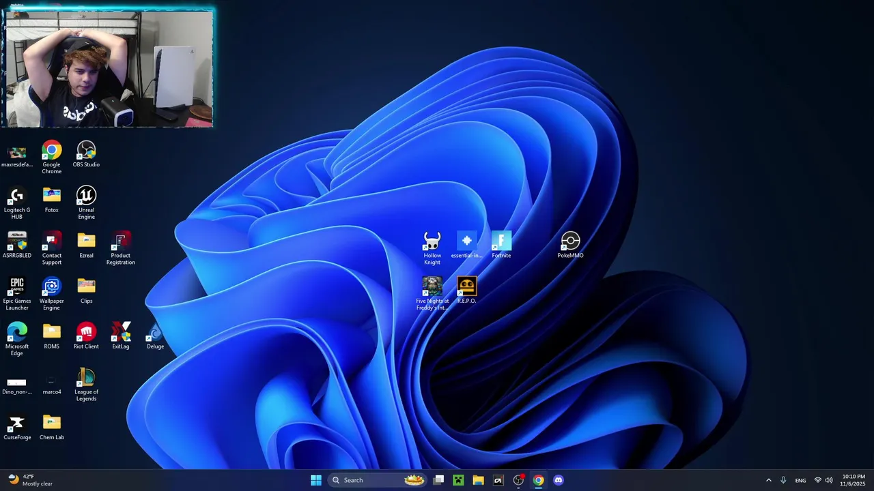Image resolution: width=874 pixels, height=491 pixels.
Task: Select the Ezreal folder
Action: click(x=86, y=245)
